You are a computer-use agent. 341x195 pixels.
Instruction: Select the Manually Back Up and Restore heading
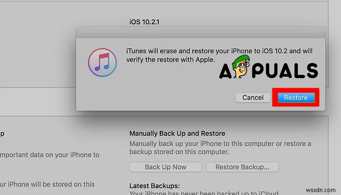click(177, 133)
